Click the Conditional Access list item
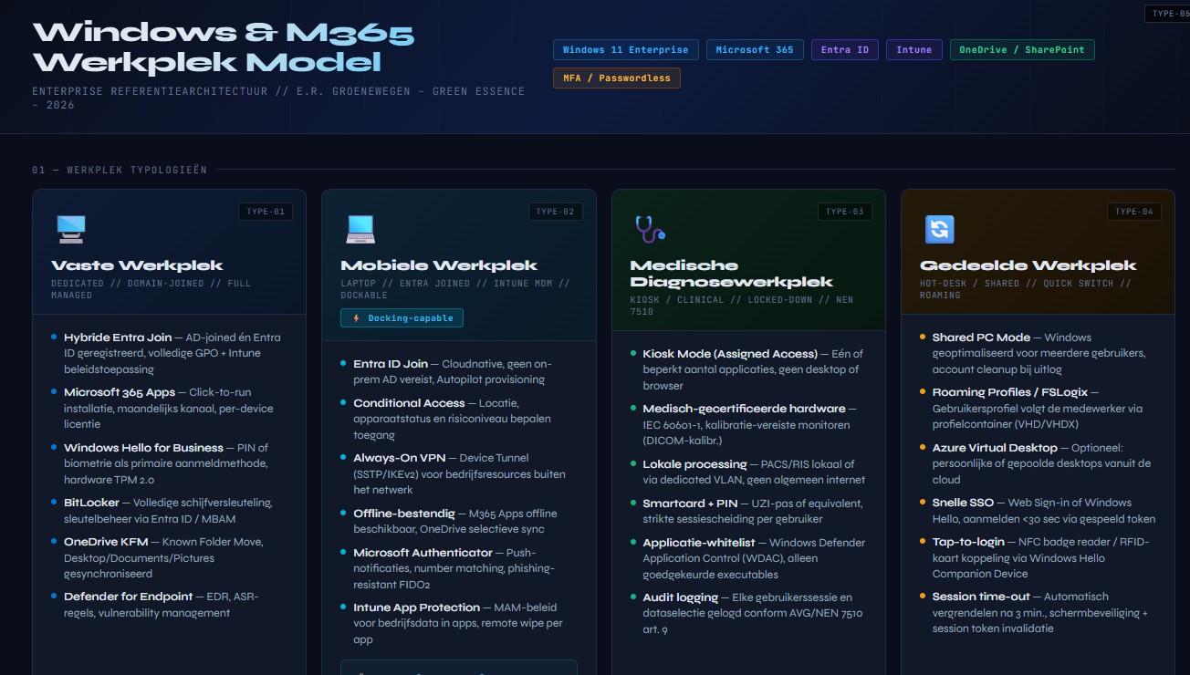Image resolution: width=1190 pixels, height=675 pixels. (458, 419)
